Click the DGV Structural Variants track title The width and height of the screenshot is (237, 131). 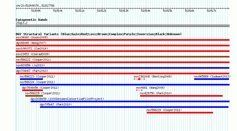[99, 34]
